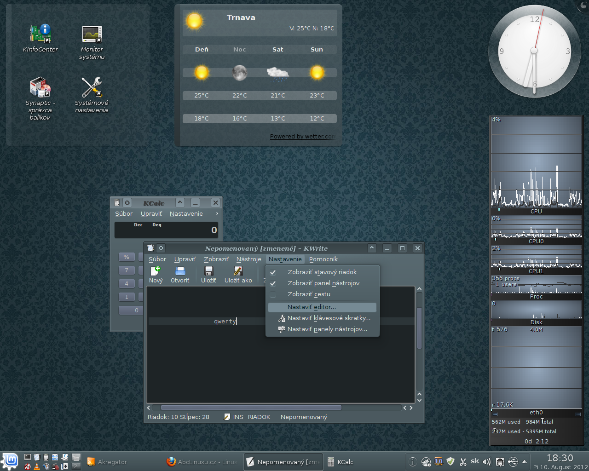
Task: Launch VLC cone icon in quick launcher
Action: pyautogui.click(x=37, y=466)
